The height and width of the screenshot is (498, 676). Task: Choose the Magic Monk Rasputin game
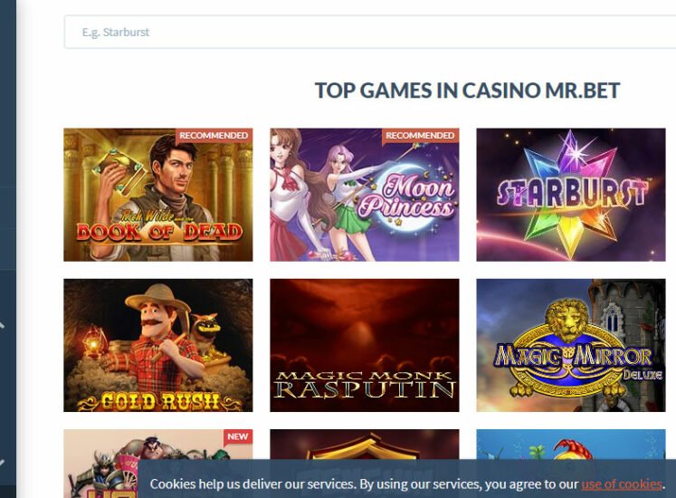coord(365,345)
